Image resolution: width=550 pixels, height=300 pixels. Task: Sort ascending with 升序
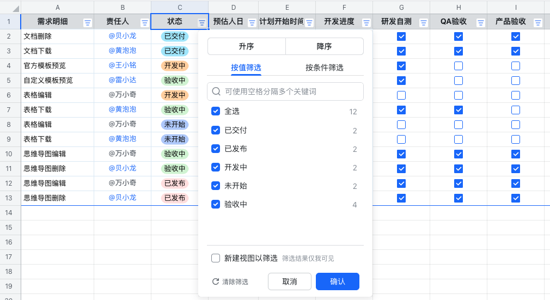(x=247, y=46)
